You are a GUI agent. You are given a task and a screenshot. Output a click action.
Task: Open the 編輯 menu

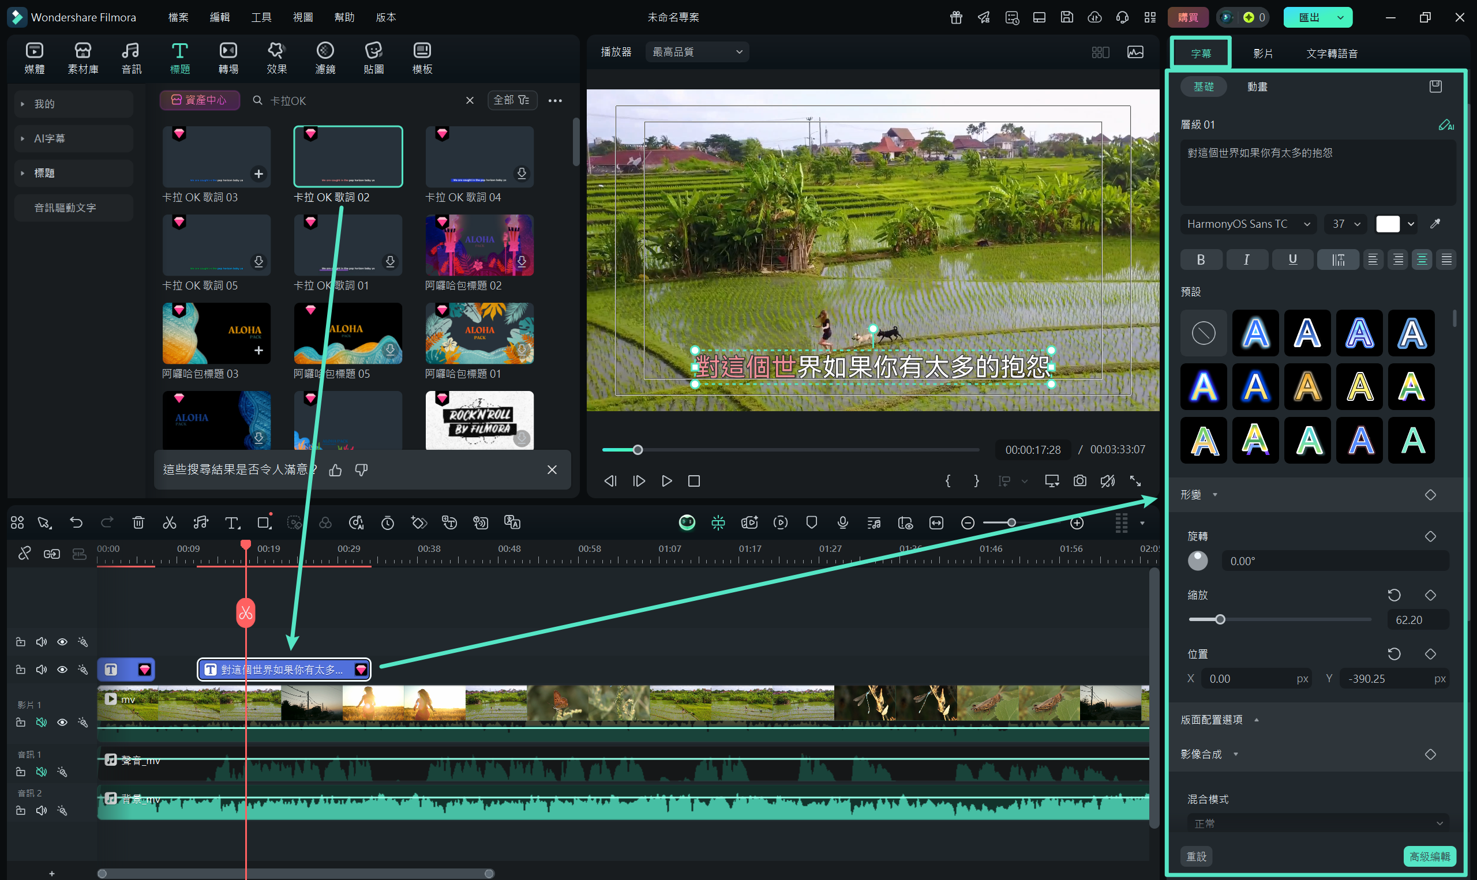tap(219, 17)
